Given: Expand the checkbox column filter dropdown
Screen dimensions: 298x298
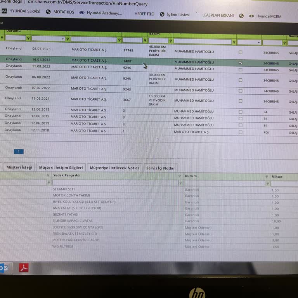Looking at the screenshot, I should point(259,42).
